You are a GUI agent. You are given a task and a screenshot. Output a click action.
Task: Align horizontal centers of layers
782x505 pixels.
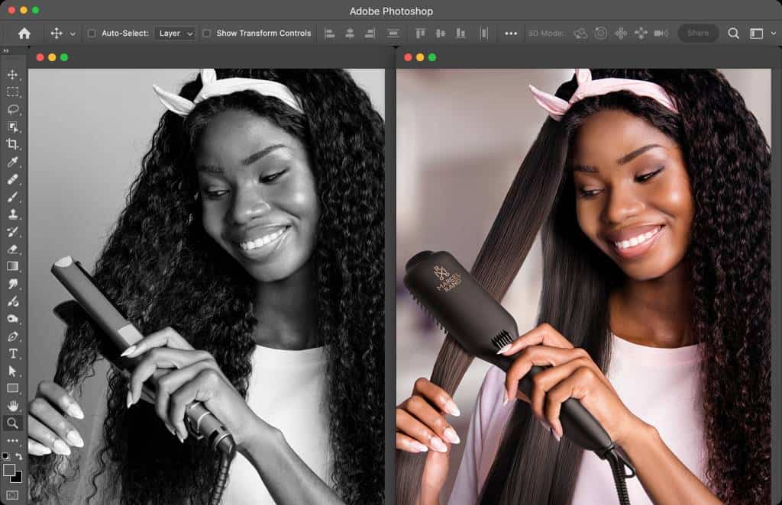point(350,34)
